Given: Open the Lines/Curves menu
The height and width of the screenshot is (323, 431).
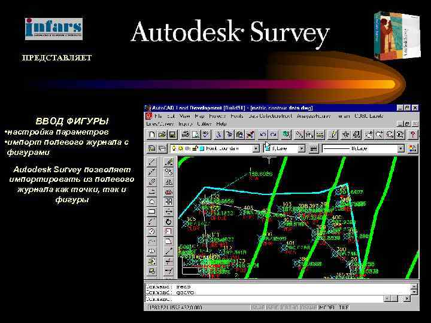Looking at the screenshot, I should [160, 124].
